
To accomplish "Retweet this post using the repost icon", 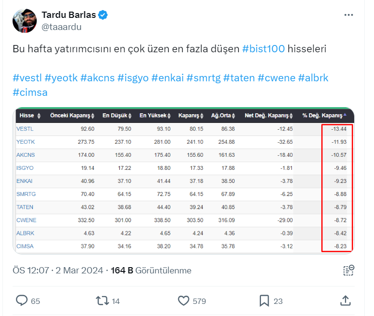I will pyautogui.click(x=102, y=301).
